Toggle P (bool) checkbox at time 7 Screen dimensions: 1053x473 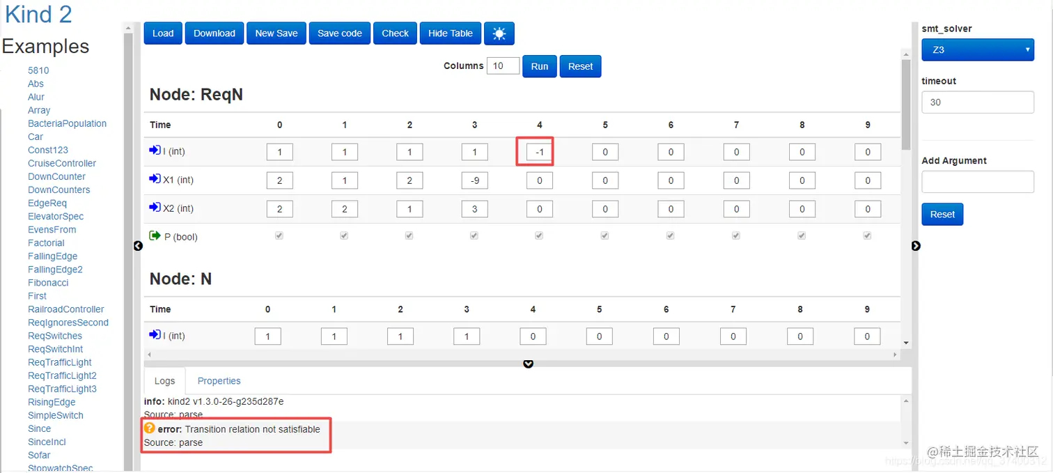pyautogui.click(x=736, y=236)
